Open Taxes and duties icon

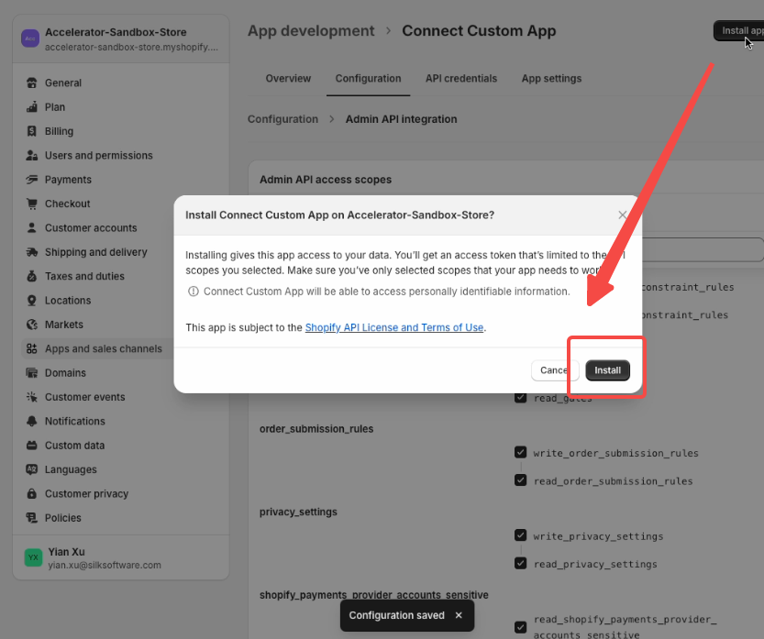pyautogui.click(x=32, y=276)
